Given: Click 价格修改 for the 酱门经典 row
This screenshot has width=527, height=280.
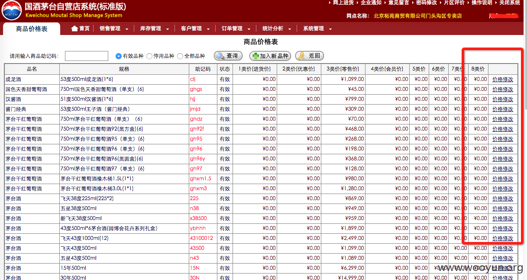Looking at the screenshot, I should tap(503, 109).
